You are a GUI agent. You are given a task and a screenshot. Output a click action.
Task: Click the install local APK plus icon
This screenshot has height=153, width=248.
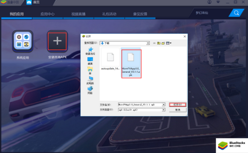click(57, 41)
